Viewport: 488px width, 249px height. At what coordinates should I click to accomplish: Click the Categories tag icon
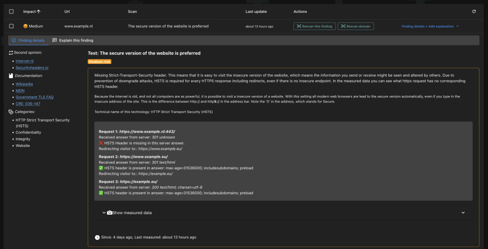tap(11, 112)
